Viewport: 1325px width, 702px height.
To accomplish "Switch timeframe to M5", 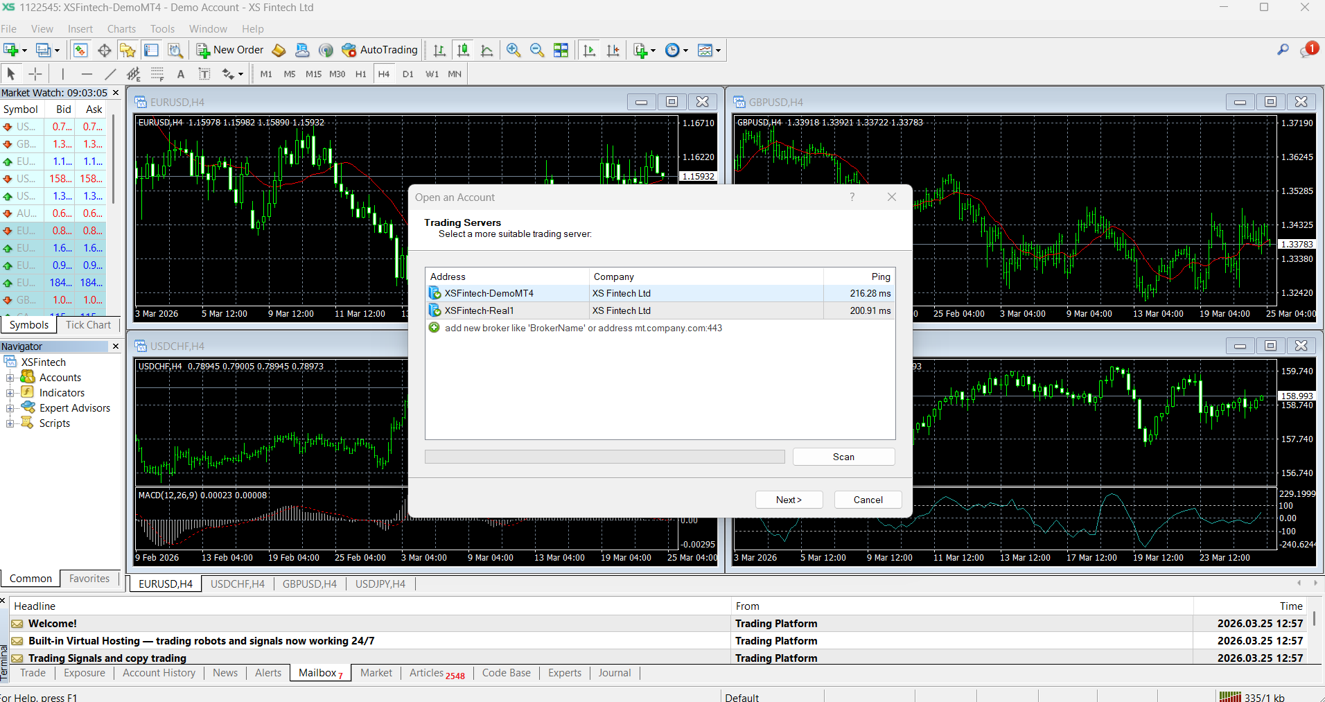I will tap(290, 74).
